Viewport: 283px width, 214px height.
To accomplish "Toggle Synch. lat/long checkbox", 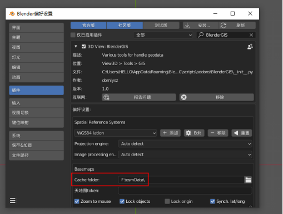I will 212,201.
